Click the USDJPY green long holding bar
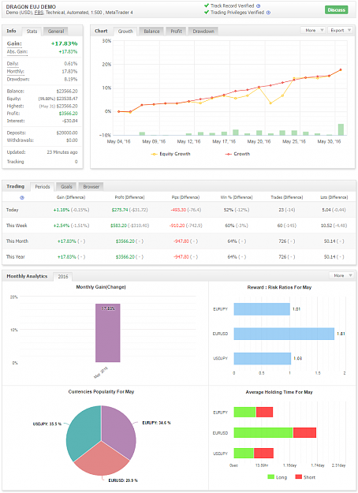Image resolution: width=358 pixels, height=493 pixels. click(244, 453)
